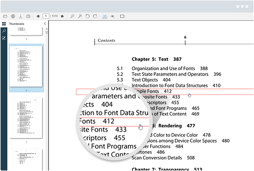Image resolution: width=254 pixels, height=171 pixels.
Task: Click 'Text Objects 404' entry
Action: click(151, 80)
